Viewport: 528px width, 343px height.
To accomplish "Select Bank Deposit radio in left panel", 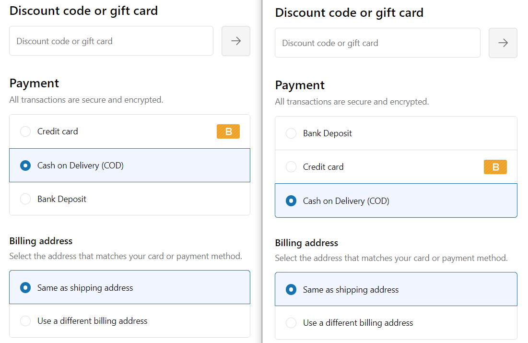I will pyautogui.click(x=25, y=199).
